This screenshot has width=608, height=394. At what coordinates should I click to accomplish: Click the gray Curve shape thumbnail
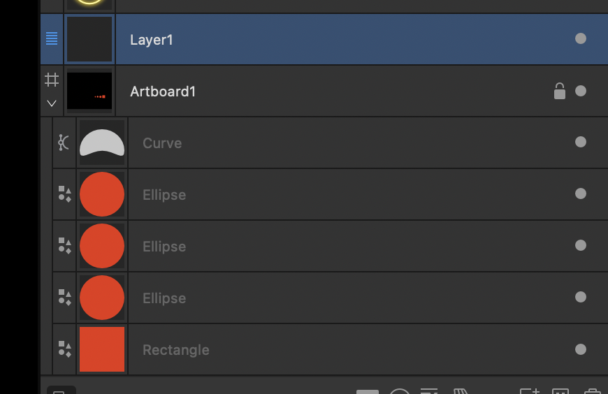point(102,143)
